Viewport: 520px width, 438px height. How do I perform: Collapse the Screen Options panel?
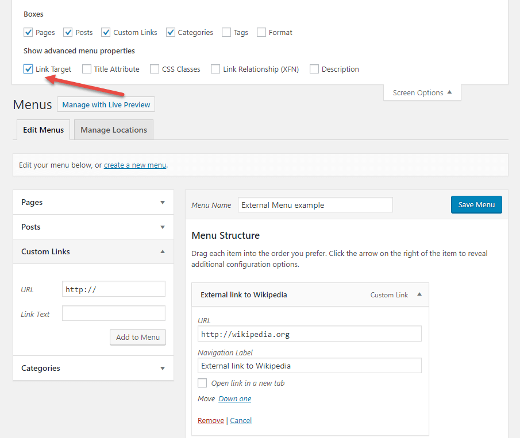[x=422, y=92]
